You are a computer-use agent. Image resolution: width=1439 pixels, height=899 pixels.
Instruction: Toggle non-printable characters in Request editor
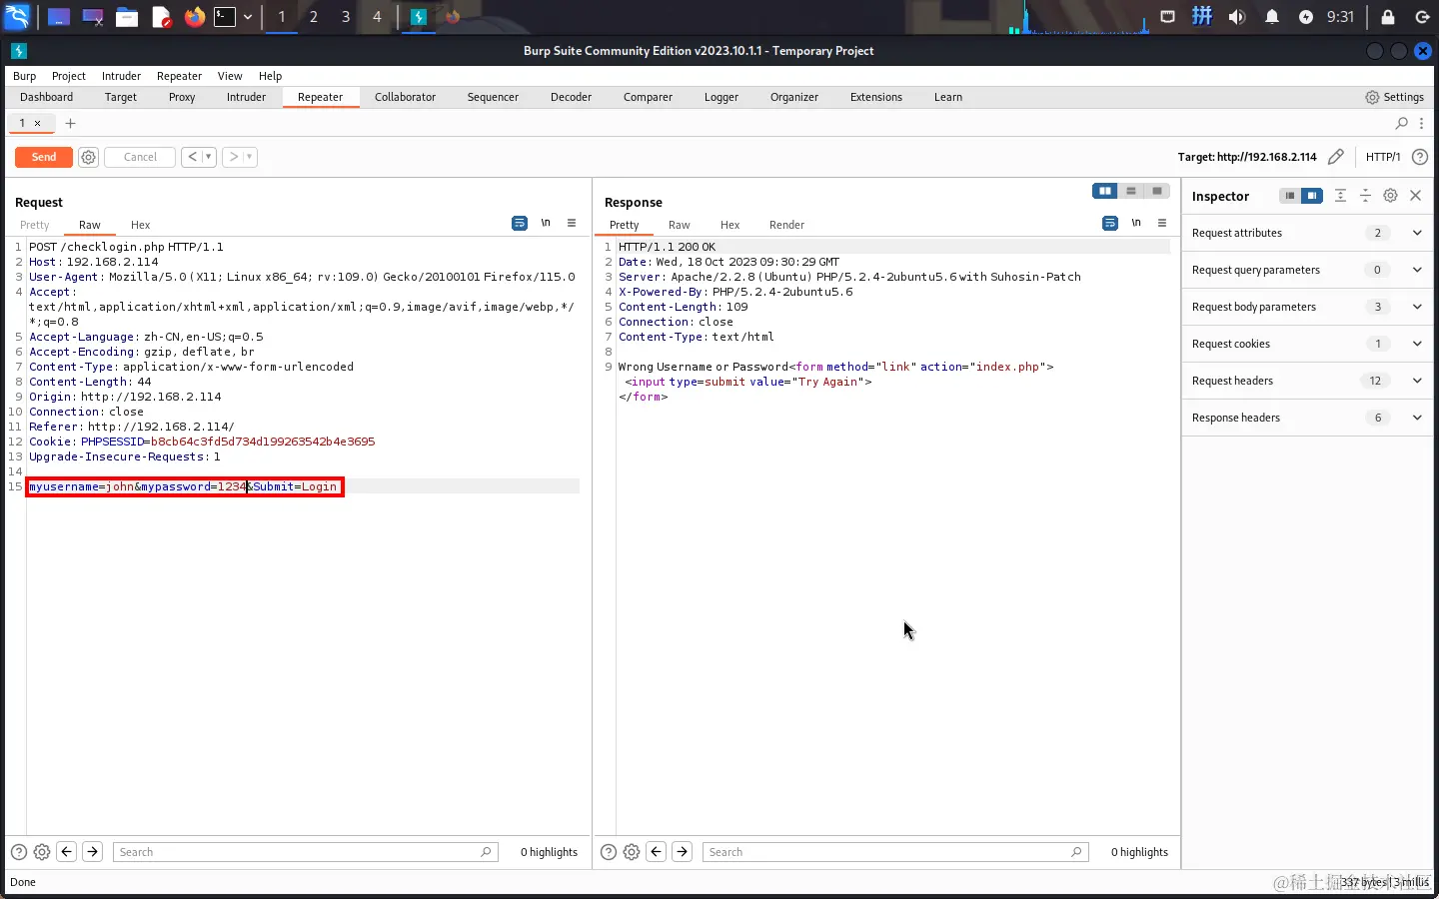coord(546,223)
